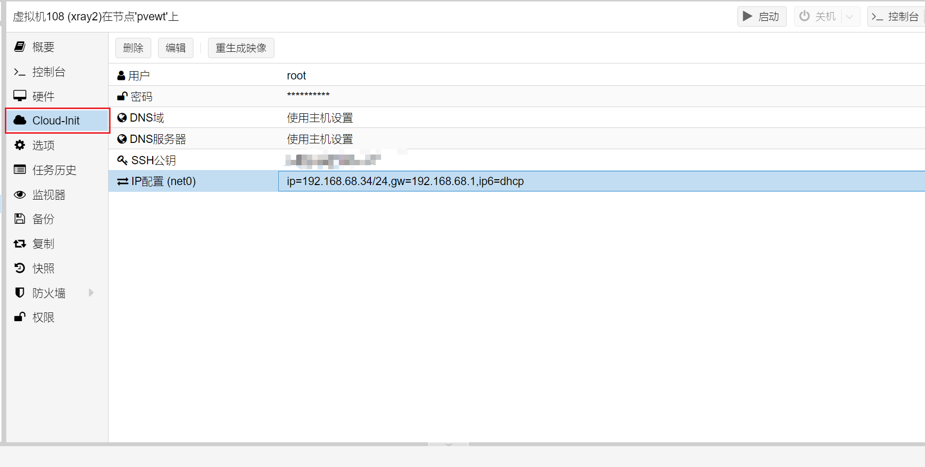Viewport: 925px width, 467px height.
Task: Click the play icon on 启动 button
Action: 748,16
